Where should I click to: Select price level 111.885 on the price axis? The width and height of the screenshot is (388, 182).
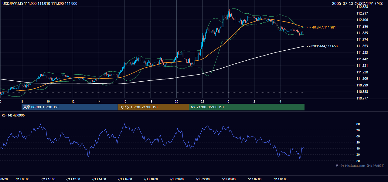click(362, 33)
